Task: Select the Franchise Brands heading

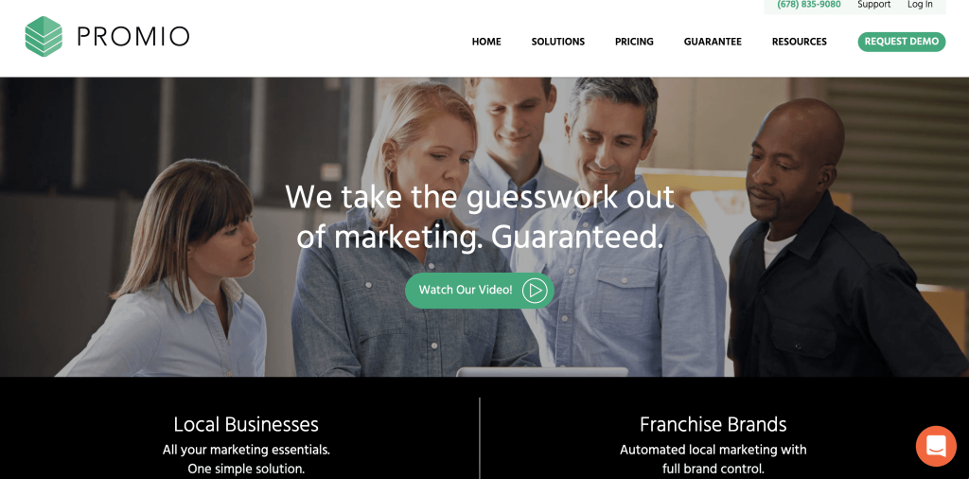Action: click(x=714, y=425)
